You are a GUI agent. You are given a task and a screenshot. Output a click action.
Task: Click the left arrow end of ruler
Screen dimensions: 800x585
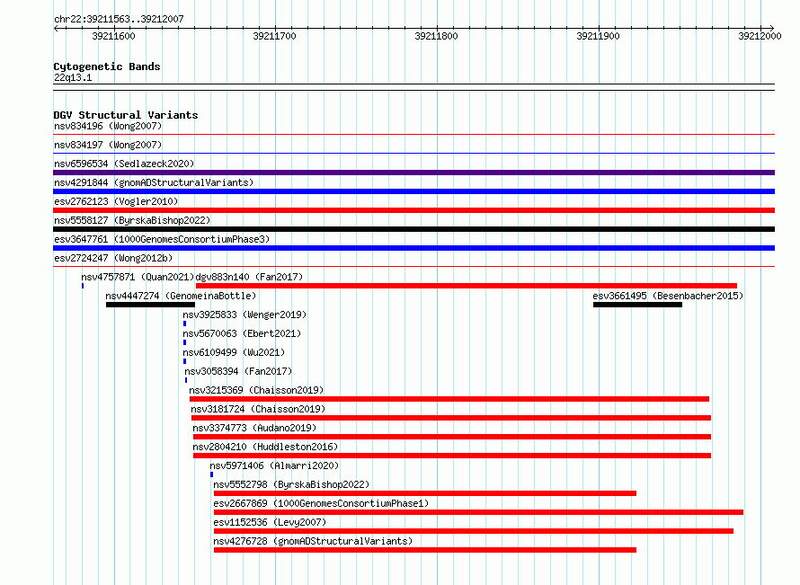(56, 29)
